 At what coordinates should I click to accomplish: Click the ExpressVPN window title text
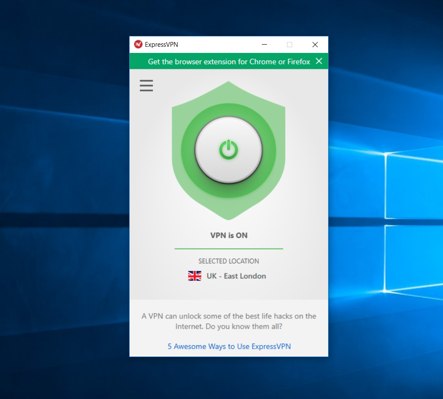[x=161, y=45]
